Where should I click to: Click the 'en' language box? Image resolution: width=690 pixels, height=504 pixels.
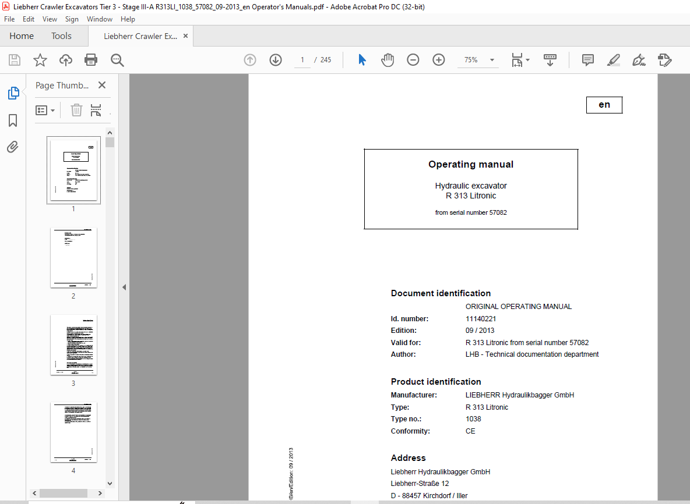[604, 105]
